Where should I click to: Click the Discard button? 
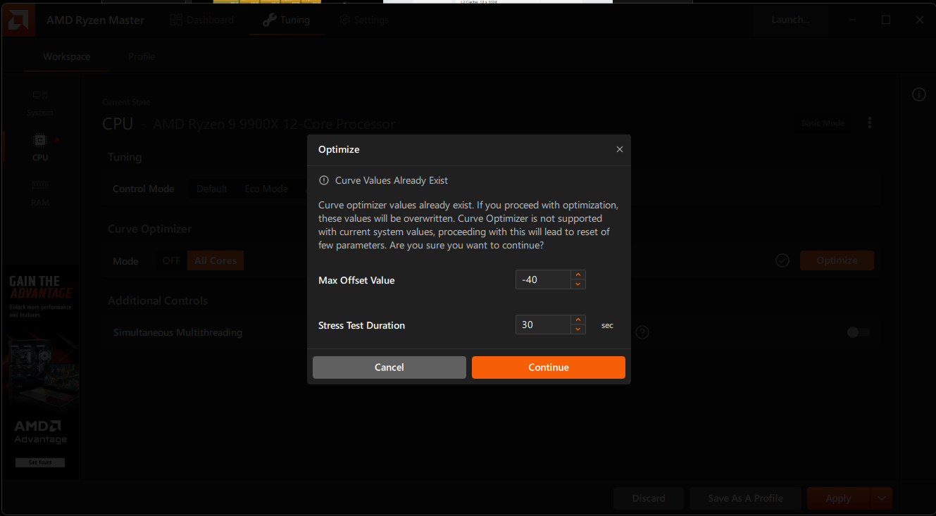point(649,498)
